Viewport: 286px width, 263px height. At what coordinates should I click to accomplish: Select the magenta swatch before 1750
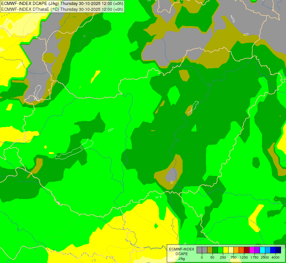point(252,250)
